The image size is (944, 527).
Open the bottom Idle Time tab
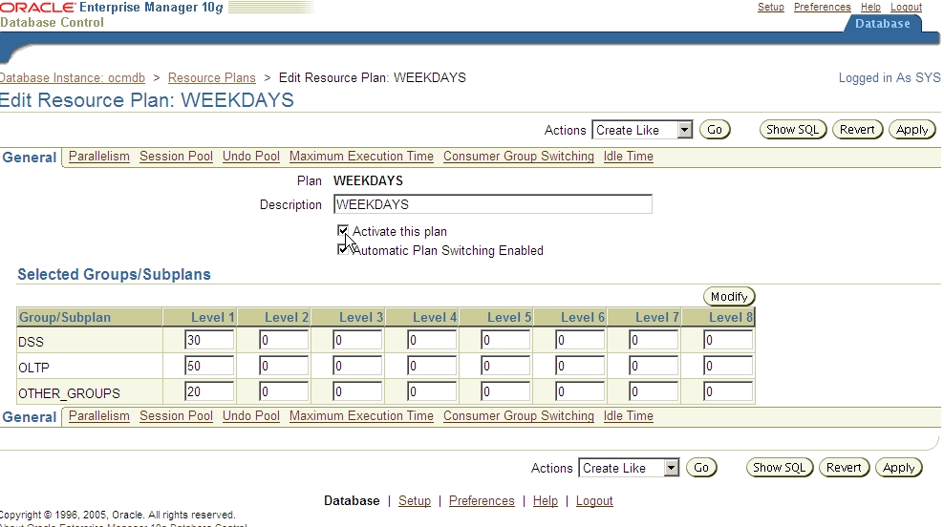click(x=629, y=416)
